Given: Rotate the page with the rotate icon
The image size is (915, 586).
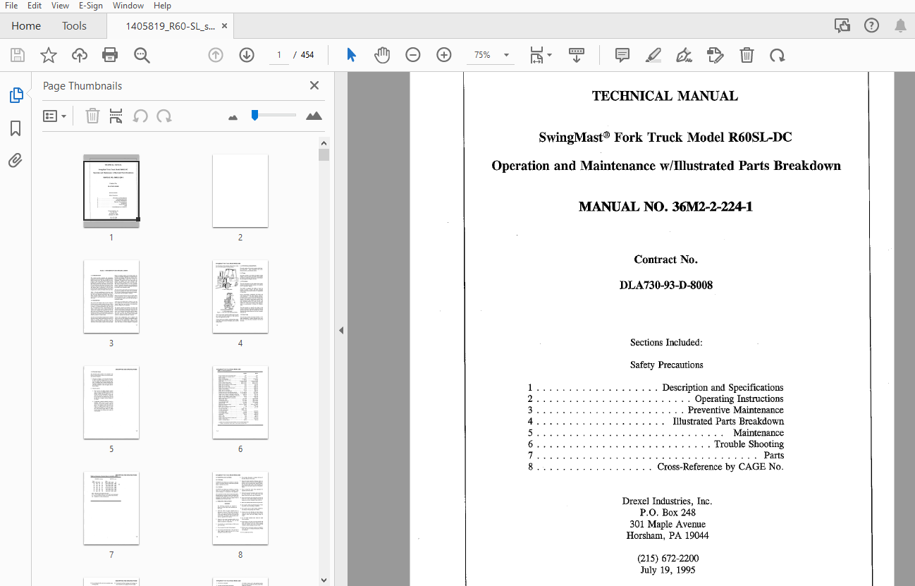Looking at the screenshot, I should (778, 55).
